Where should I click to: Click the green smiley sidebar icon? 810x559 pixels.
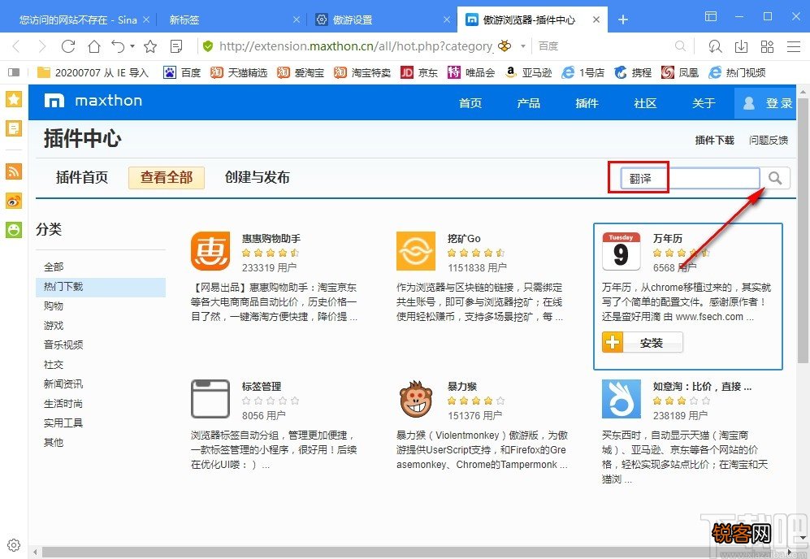(14, 229)
